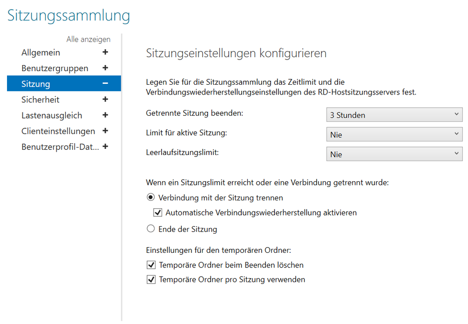Switch to the Sicherheit page
The height and width of the screenshot is (324, 468).
[x=40, y=100]
